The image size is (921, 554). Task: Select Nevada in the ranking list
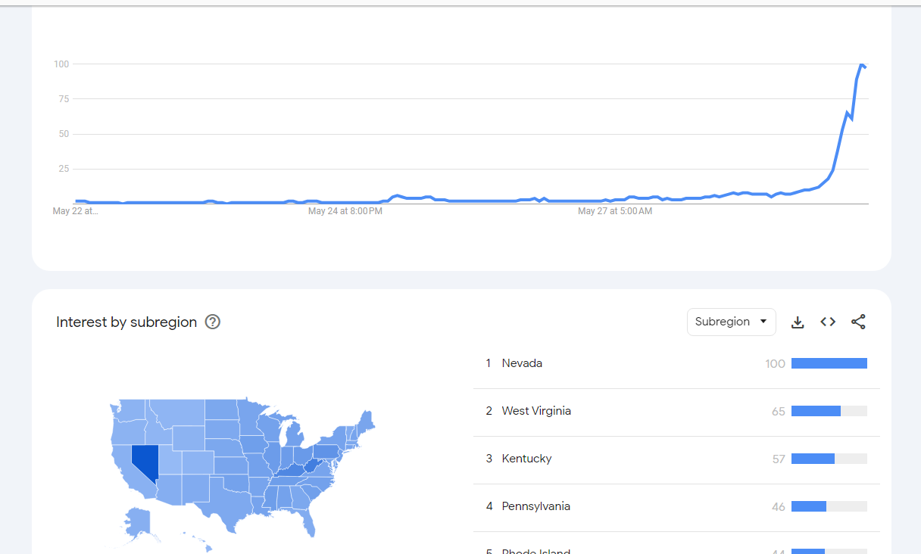pyautogui.click(x=676, y=363)
